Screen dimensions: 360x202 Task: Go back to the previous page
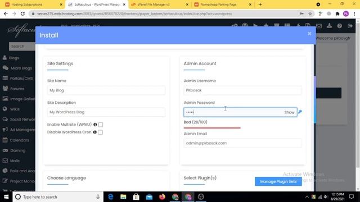click(x=6, y=13)
